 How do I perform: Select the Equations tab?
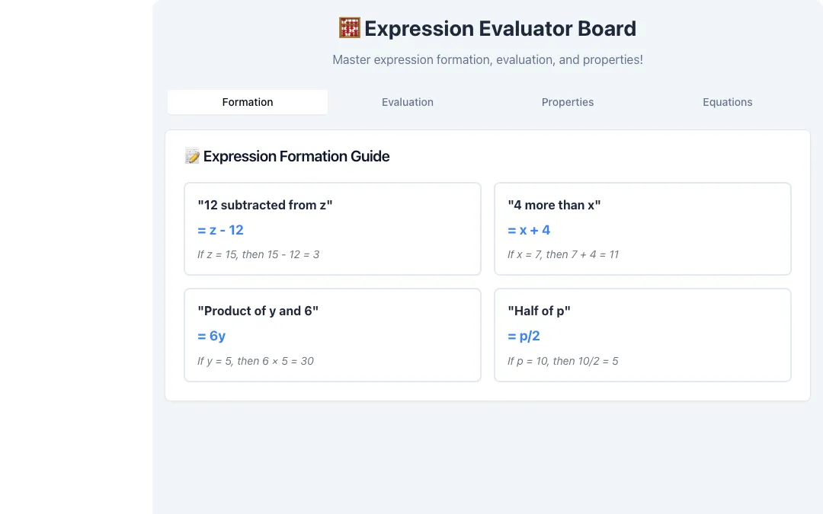pyautogui.click(x=728, y=102)
